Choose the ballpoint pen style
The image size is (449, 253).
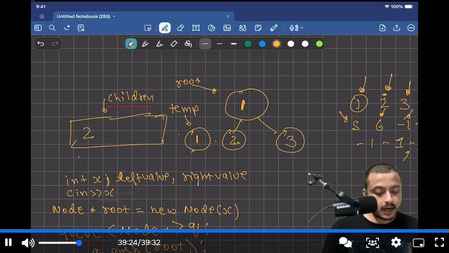[x=145, y=44]
